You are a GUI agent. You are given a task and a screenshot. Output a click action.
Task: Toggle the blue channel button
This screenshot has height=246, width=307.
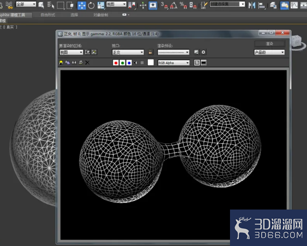click(129, 63)
